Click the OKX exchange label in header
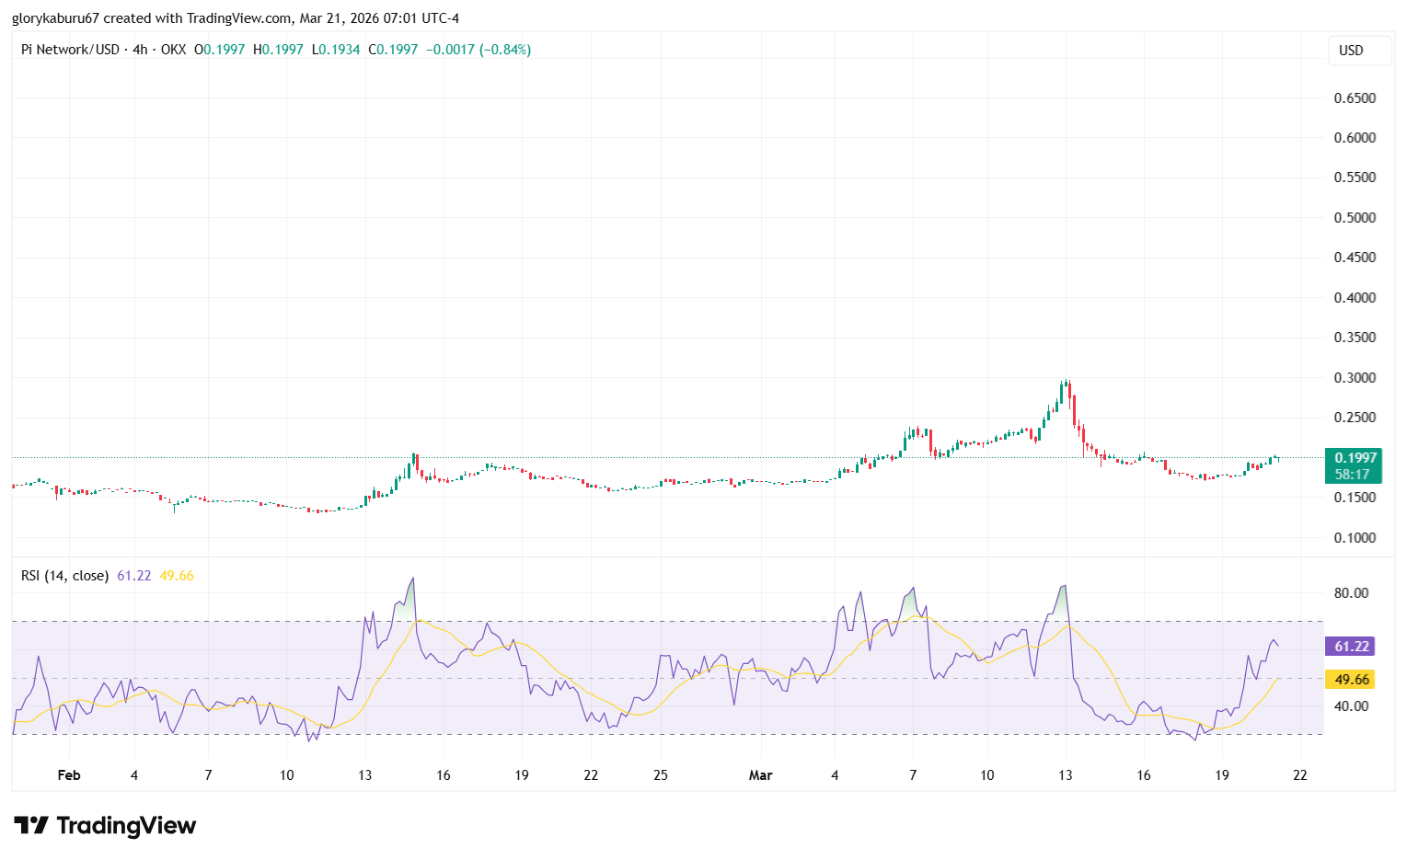The image size is (1407, 860). click(173, 50)
